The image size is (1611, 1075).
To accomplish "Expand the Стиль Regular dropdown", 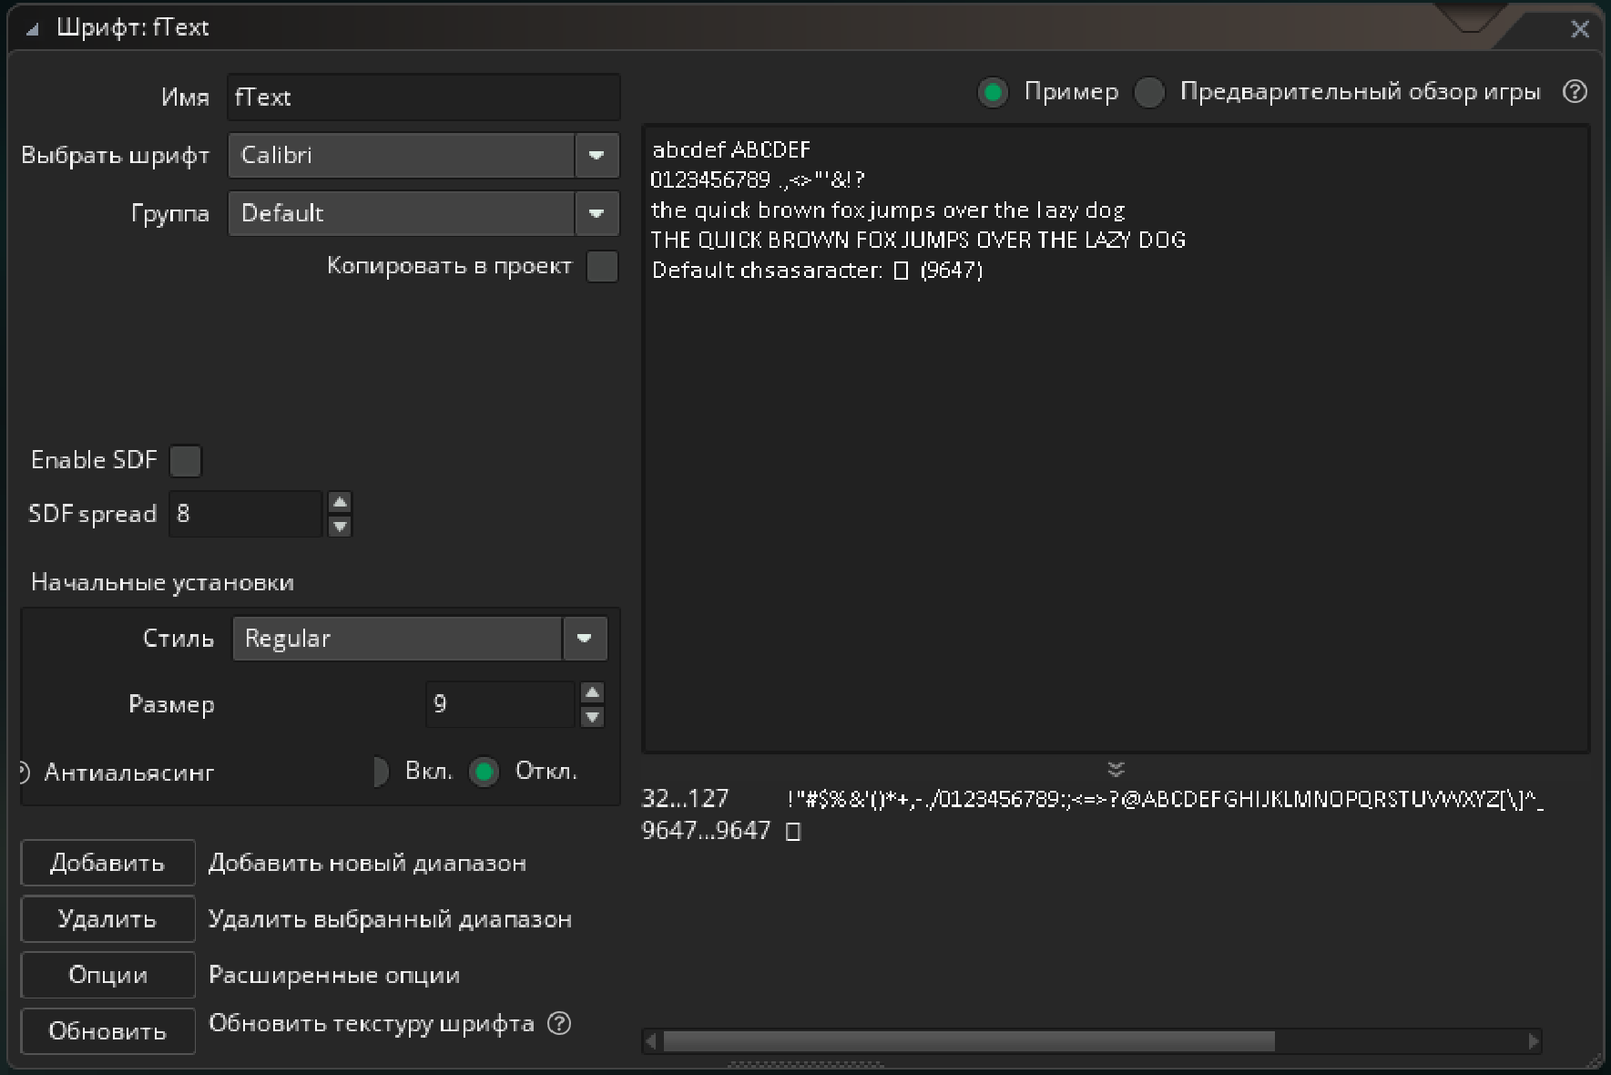I will coord(584,639).
